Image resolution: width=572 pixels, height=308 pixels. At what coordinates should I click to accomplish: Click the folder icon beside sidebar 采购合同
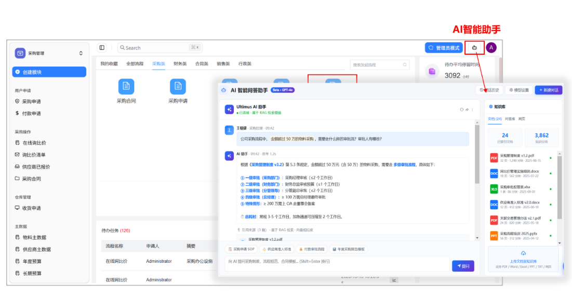[17, 178]
